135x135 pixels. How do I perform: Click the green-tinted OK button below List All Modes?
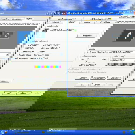[10, 93]
